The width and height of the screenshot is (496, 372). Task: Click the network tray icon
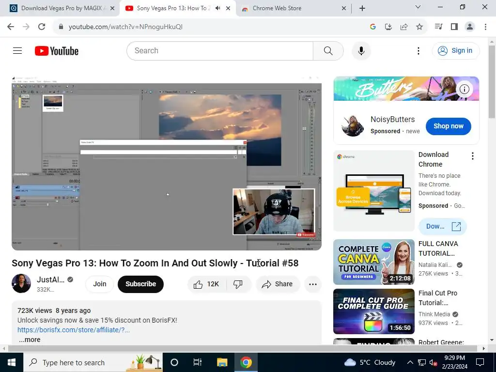tap(422, 362)
